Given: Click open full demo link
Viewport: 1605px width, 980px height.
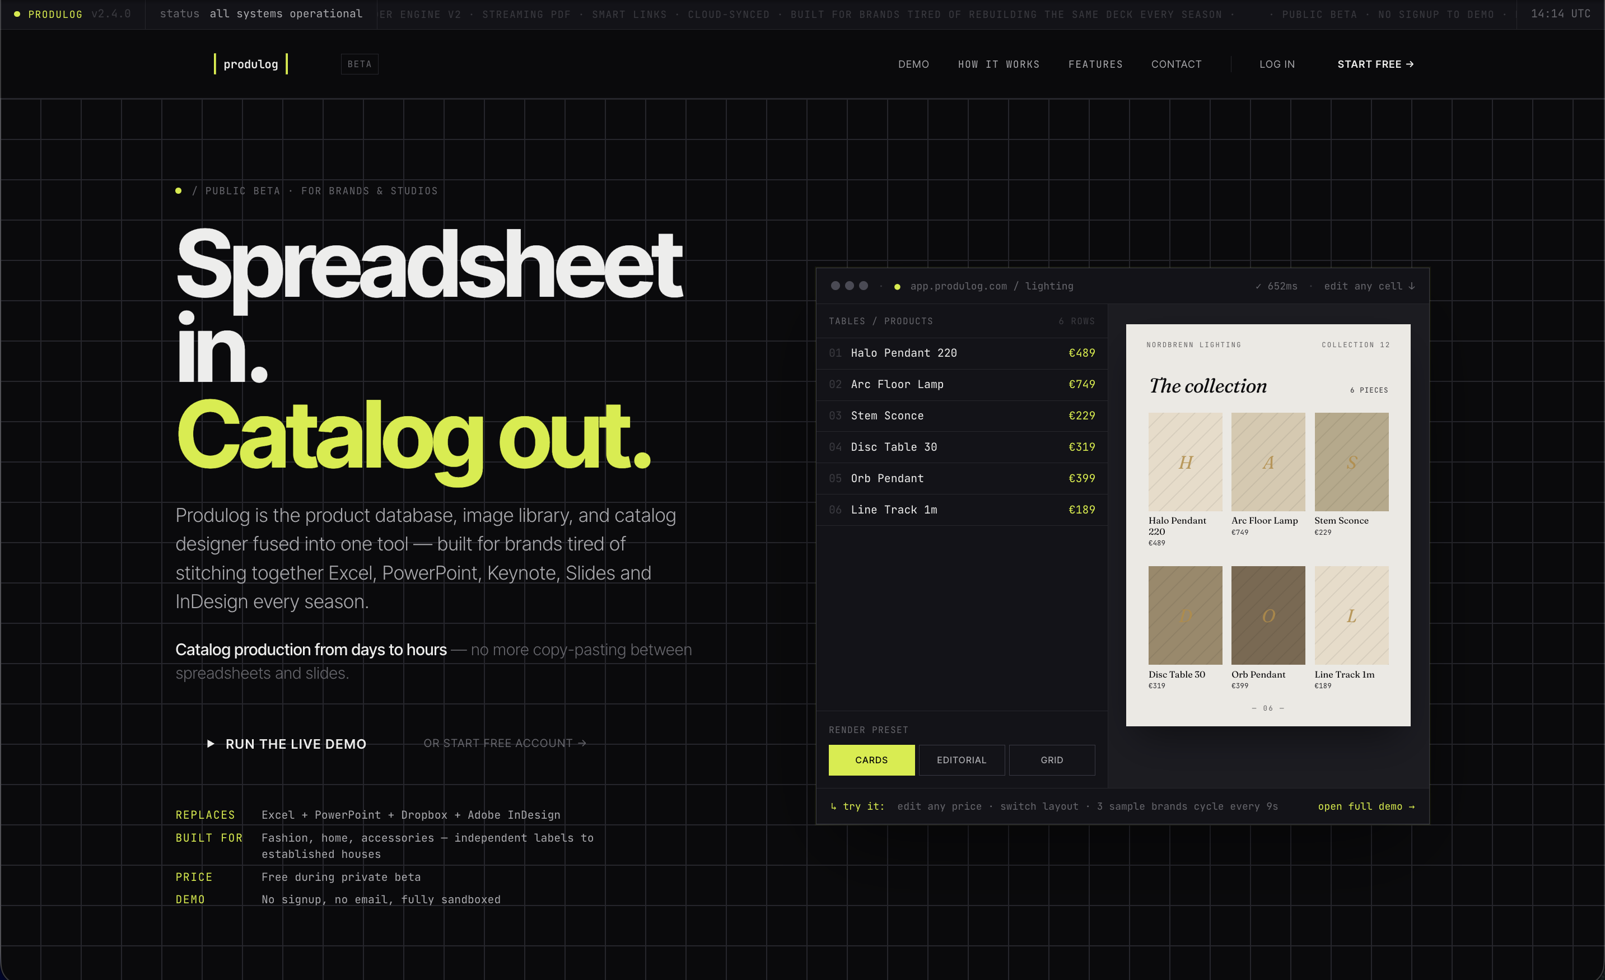Looking at the screenshot, I should click(x=1366, y=806).
